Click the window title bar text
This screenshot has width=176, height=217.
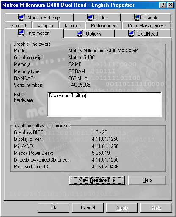click(x=69, y=5)
